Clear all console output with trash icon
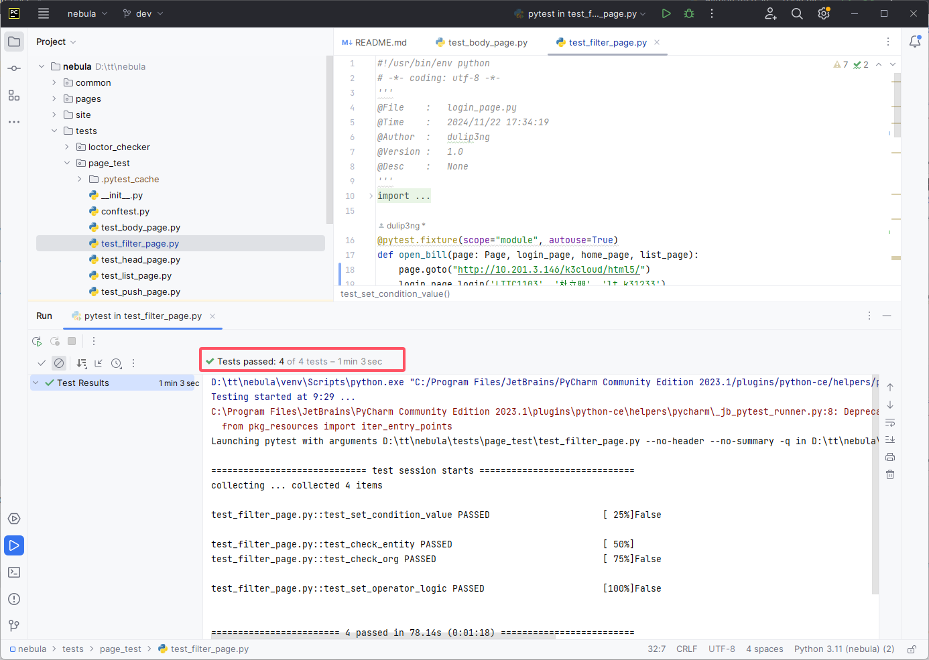 coord(890,474)
